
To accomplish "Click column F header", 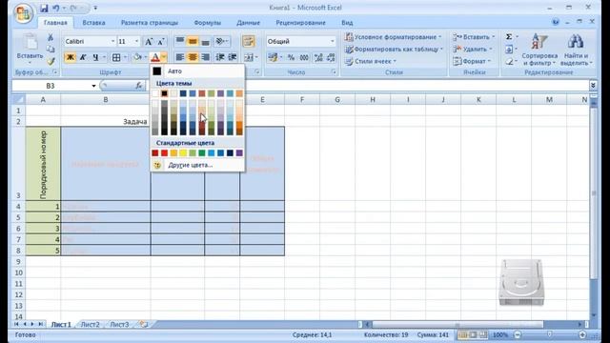I will [302, 100].
